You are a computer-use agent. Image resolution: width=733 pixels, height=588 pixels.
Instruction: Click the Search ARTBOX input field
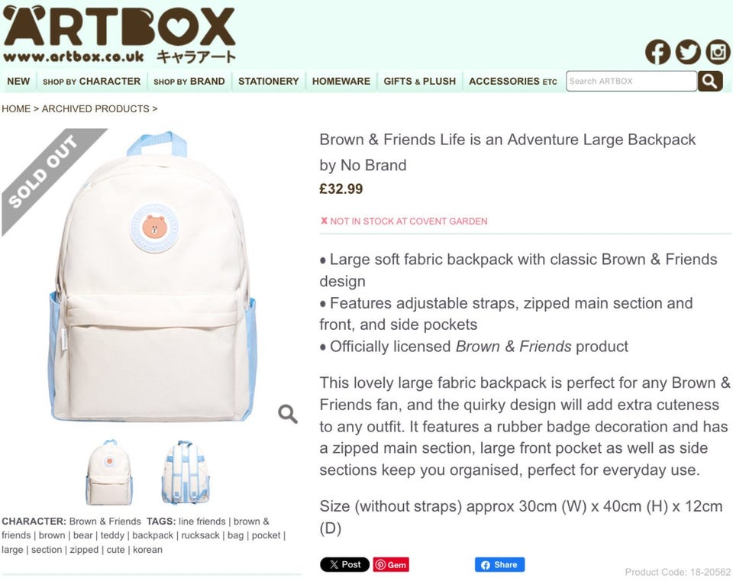[x=631, y=82]
